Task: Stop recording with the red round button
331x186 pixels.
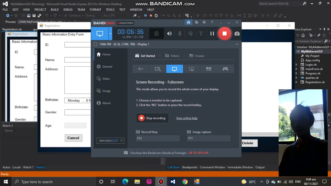Action: [x=224, y=34]
